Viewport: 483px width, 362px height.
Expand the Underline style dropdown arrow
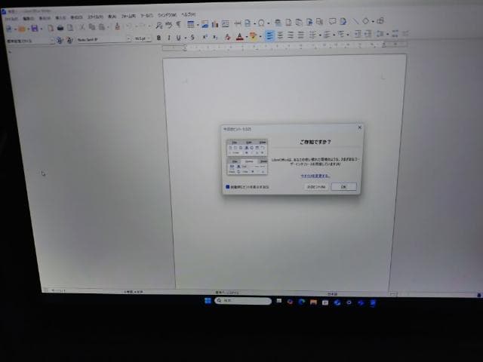coord(186,38)
